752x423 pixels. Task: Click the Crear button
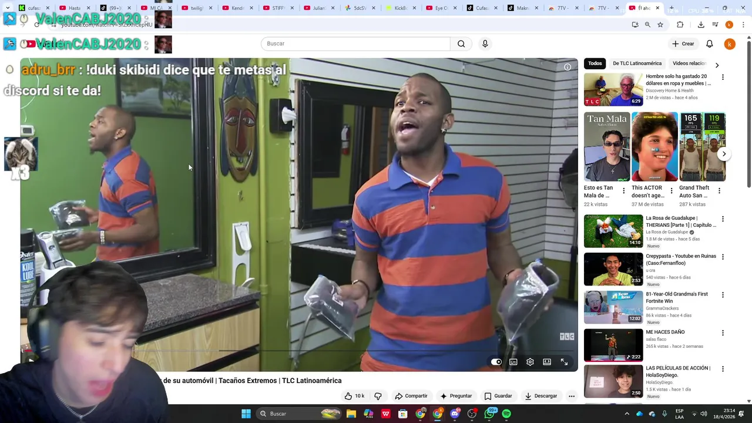(x=683, y=43)
